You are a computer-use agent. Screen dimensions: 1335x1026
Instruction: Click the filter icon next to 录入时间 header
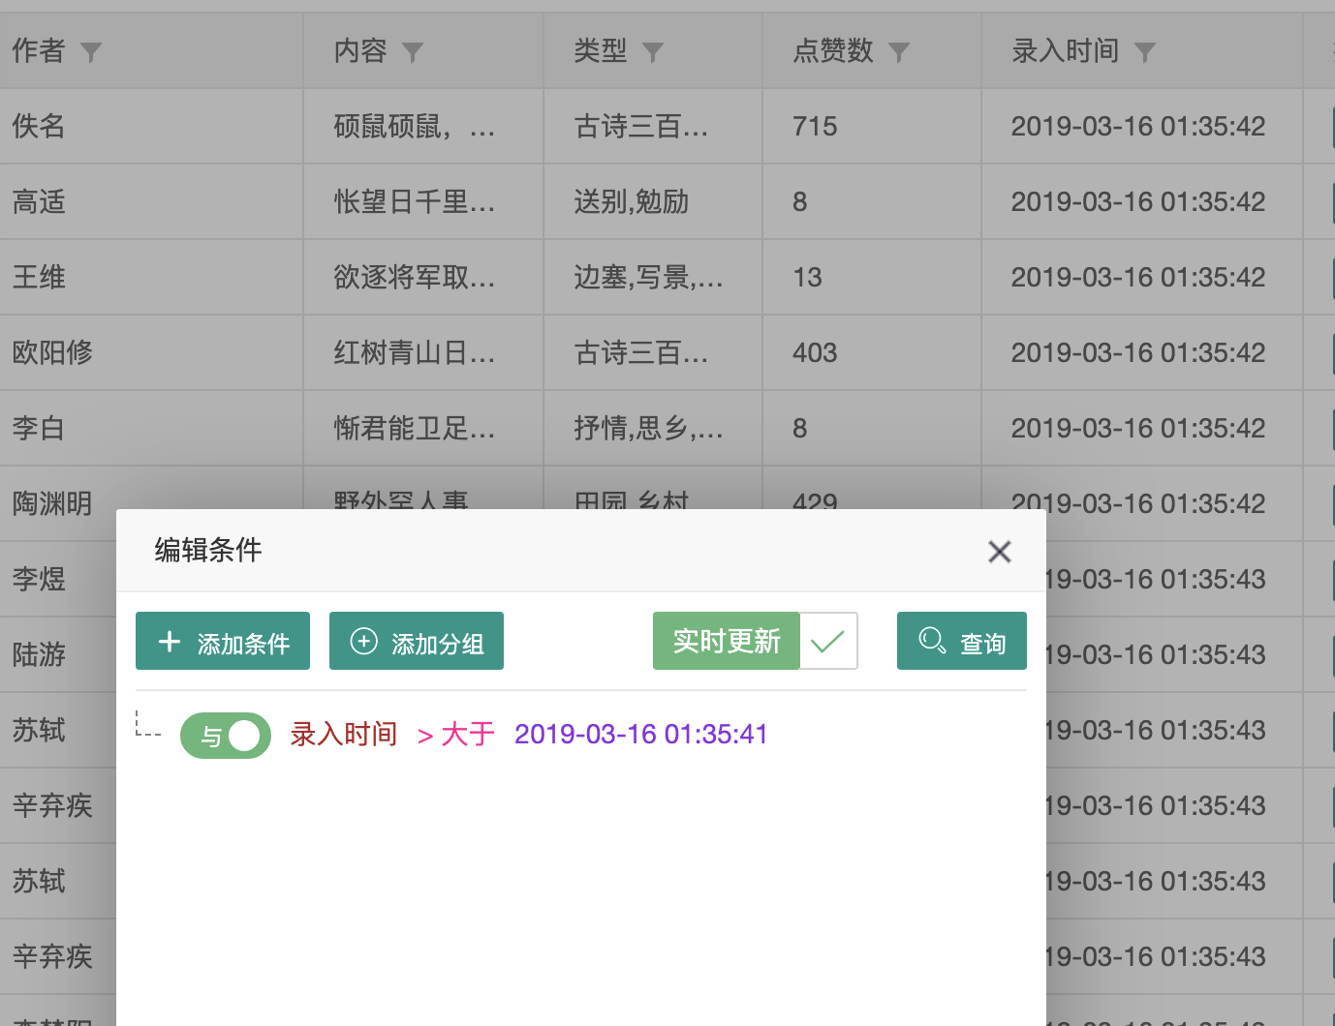(1146, 53)
